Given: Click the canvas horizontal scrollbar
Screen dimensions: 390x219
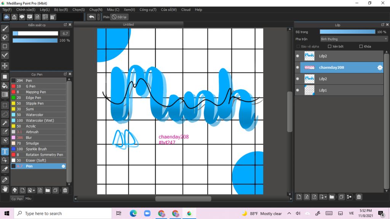Looking at the screenshot, I should pos(183,198).
